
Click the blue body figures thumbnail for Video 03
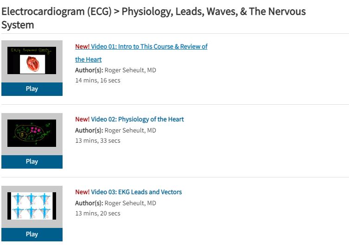coord(32,206)
